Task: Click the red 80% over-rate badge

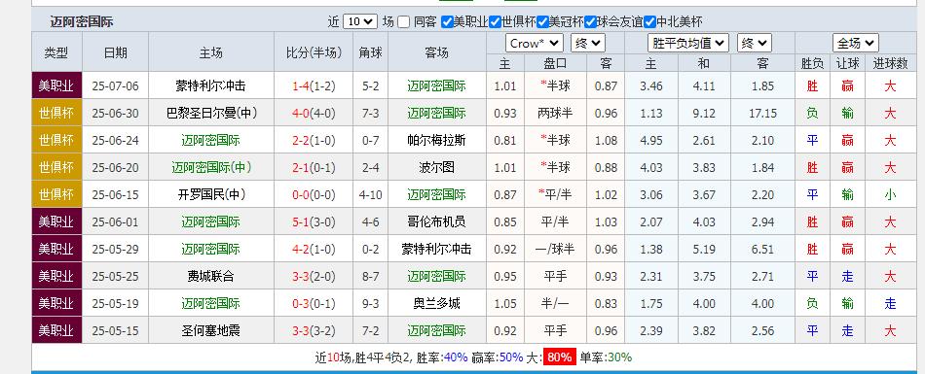Action: tap(559, 357)
